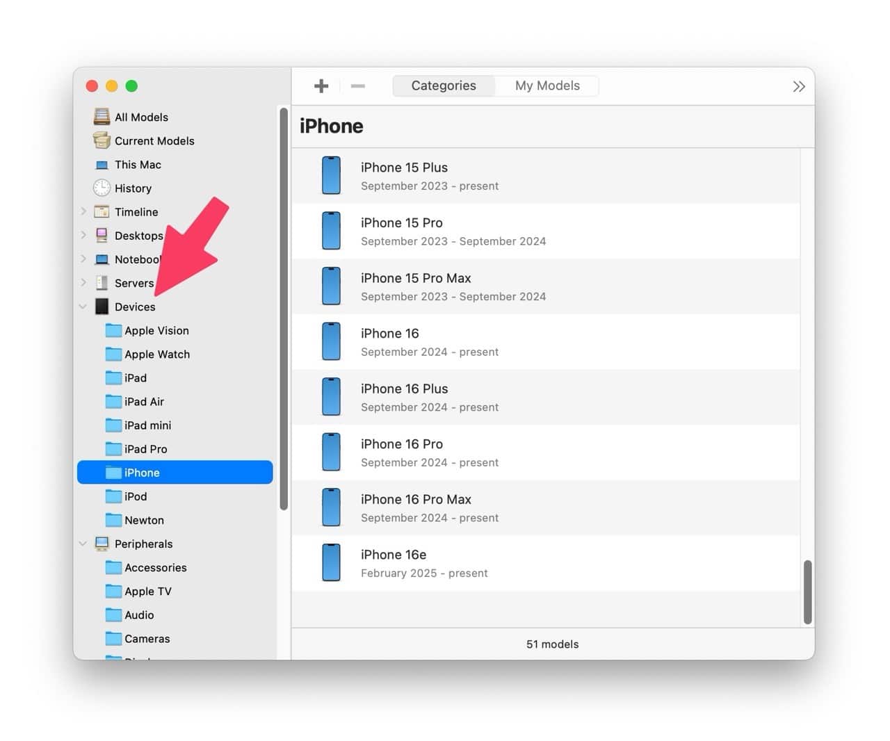This screenshot has width=890, height=741.
Task: Click the Notebooks laptop icon
Action: (x=102, y=259)
